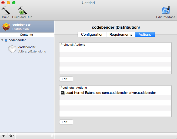Click the terminal icon beside Load Kernel Extension
This screenshot has height=139, width=177.
pyautogui.click(x=63, y=93)
